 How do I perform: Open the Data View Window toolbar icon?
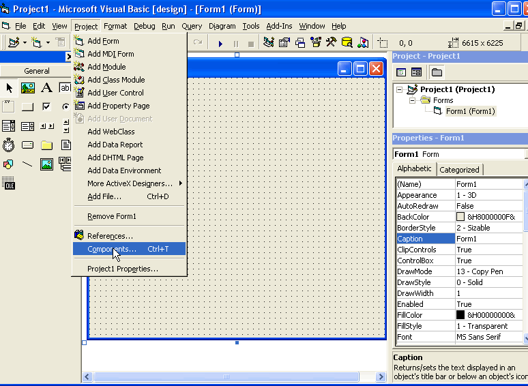pos(347,43)
